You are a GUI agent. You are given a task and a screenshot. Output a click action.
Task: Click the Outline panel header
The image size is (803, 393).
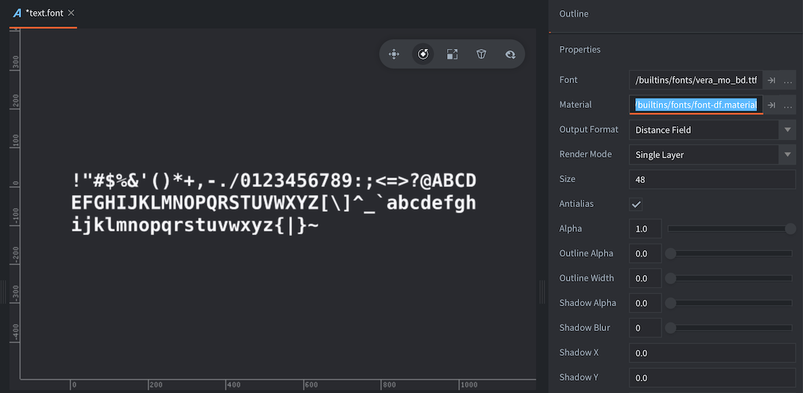pos(573,14)
